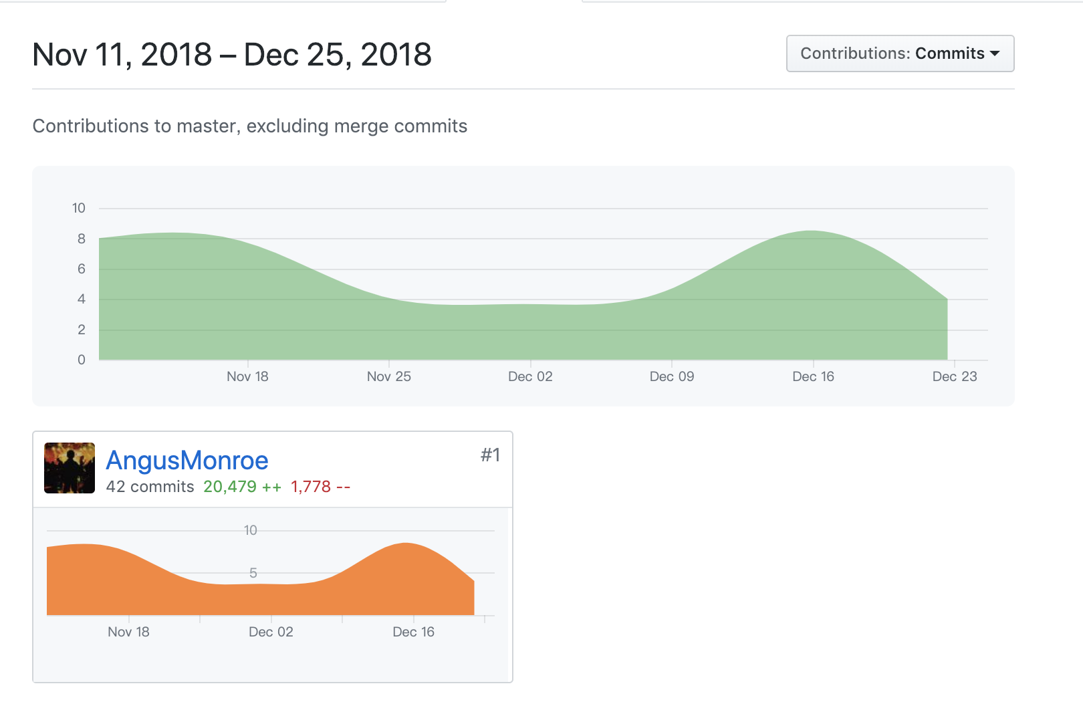Click the green commits area chart
This screenshot has height=706, width=1083.
[x=521, y=321]
